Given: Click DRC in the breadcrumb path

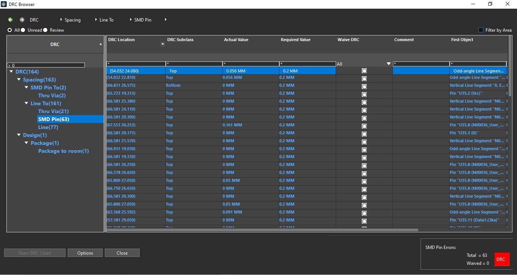Looking at the screenshot, I should pyautogui.click(x=34, y=20).
